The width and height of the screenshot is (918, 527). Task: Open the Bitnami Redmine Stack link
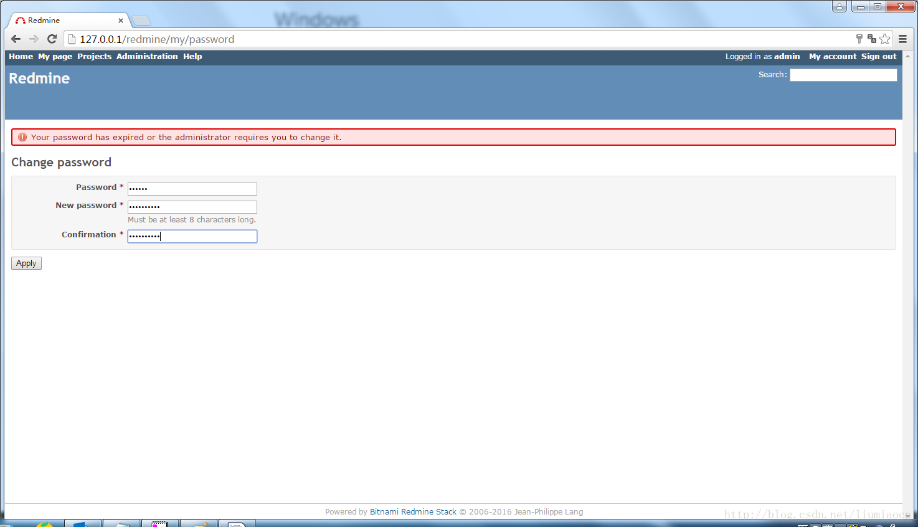413,512
